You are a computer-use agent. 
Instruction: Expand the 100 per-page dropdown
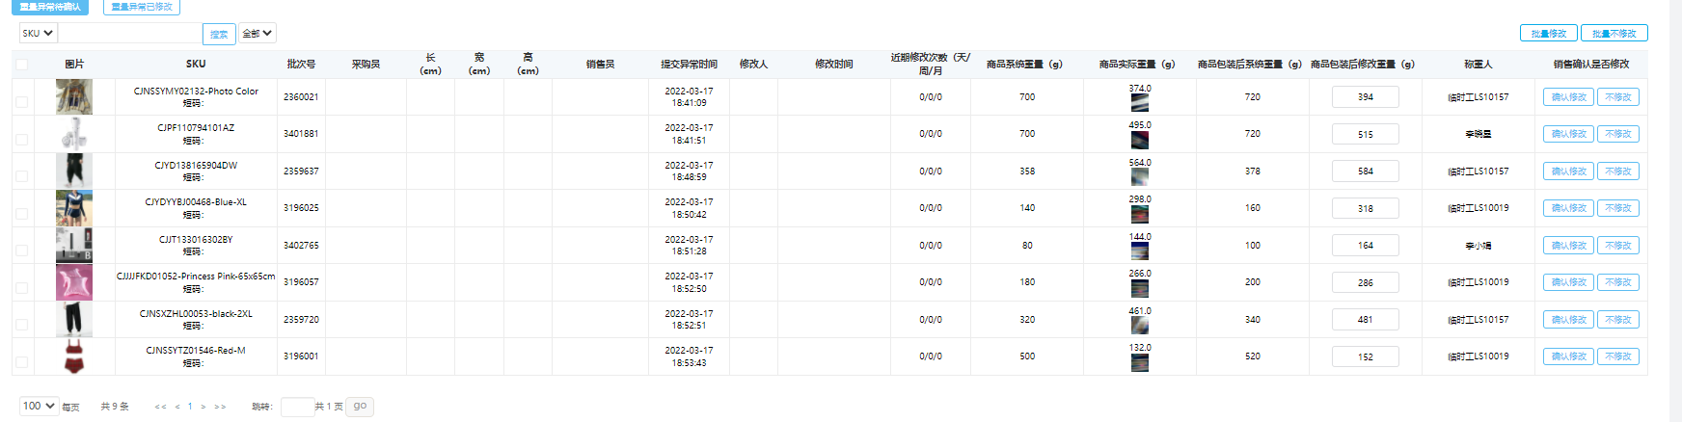(39, 407)
